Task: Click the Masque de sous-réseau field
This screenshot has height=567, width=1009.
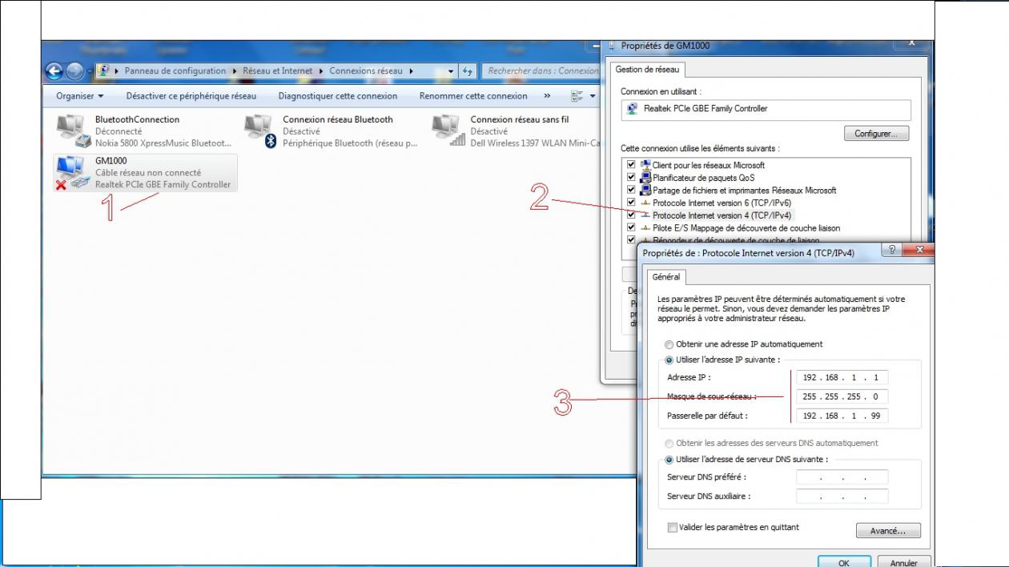Action: 842,396
